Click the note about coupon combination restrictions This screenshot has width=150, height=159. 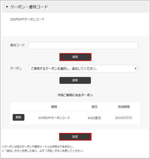37,147
